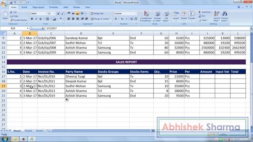Image resolution: width=253 pixels, height=142 pixels.
Task: Click the Auto Fill Options smart tag
Action: (x=67, y=100)
